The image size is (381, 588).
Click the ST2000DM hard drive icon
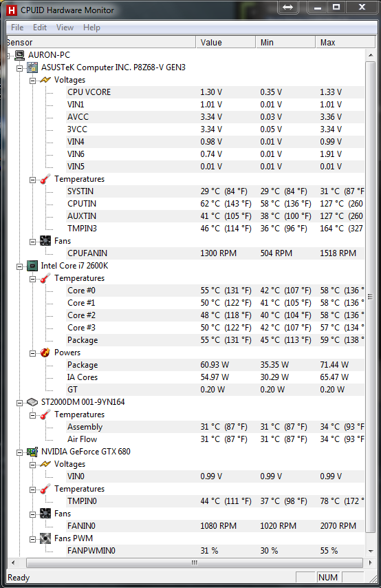tap(32, 402)
